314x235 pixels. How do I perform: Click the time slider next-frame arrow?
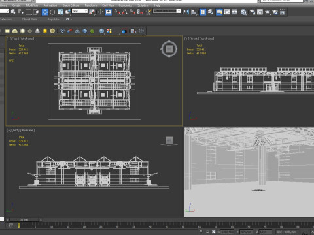coord(41,220)
